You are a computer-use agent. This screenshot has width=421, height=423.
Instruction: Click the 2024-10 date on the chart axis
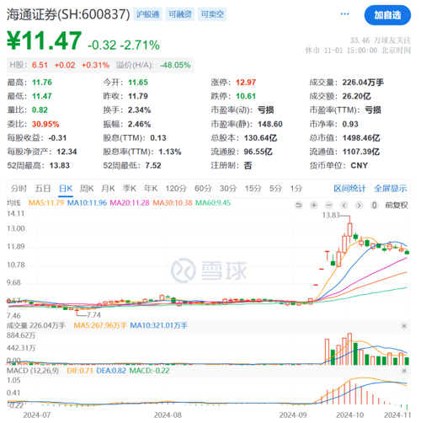(x=349, y=415)
